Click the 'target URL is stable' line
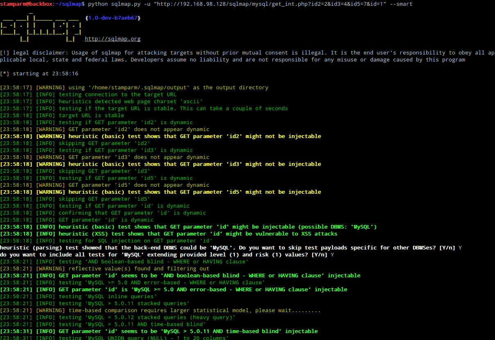Image resolution: width=495 pixels, height=340 pixels. point(62,116)
